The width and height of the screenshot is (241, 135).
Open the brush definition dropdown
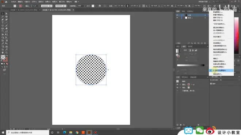point(68,6)
